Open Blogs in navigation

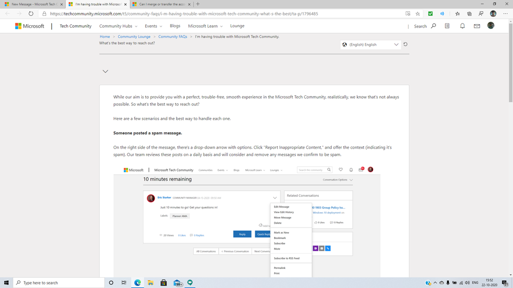[x=175, y=26]
